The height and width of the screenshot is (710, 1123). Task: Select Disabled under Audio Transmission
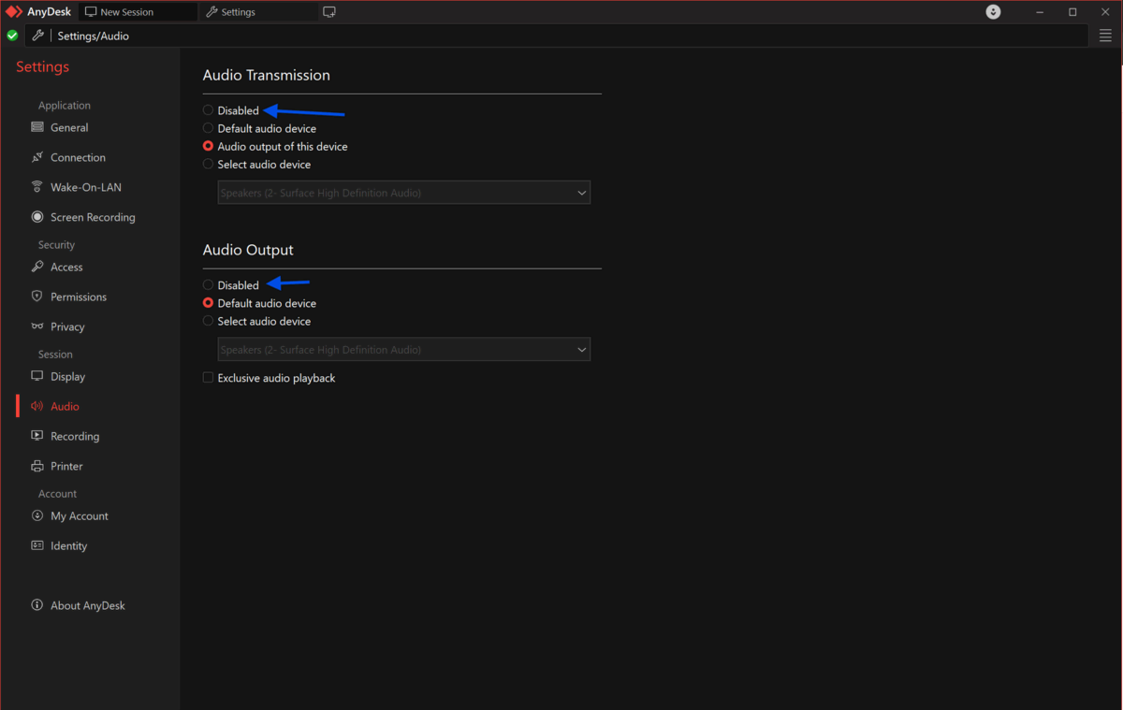(x=209, y=110)
